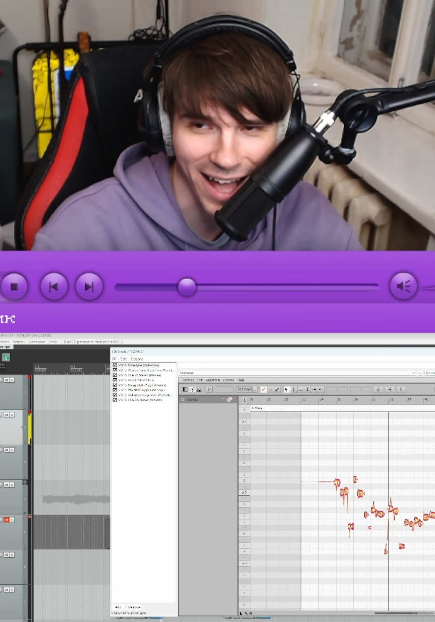The image size is (435, 622).
Task: Click the plus button beside preset box
Action: coord(420,373)
